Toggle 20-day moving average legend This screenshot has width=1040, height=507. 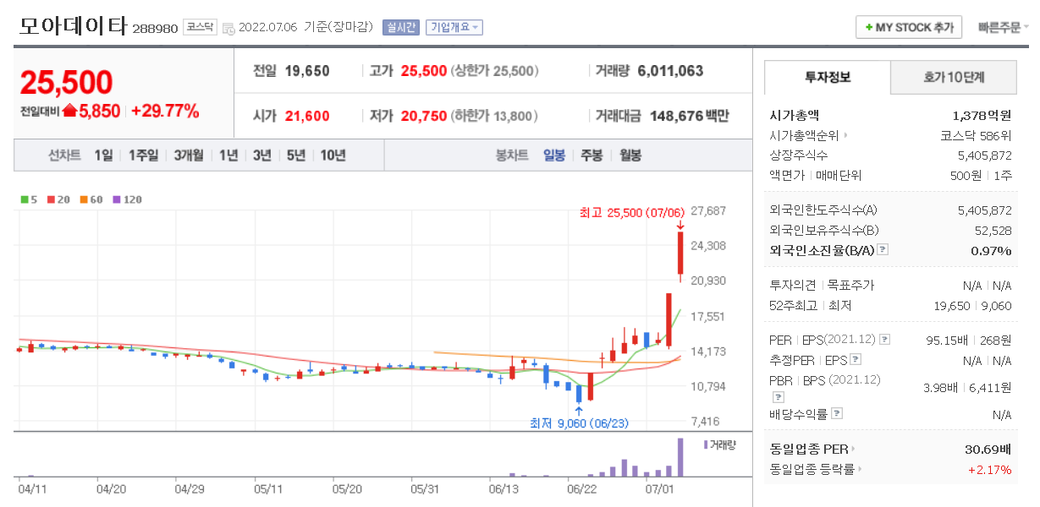58,200
